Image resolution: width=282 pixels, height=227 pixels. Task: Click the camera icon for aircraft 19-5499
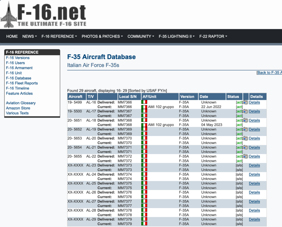pos(245,102)
